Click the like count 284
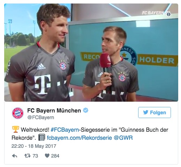181x167 pixels. click(x=55, y=156)
